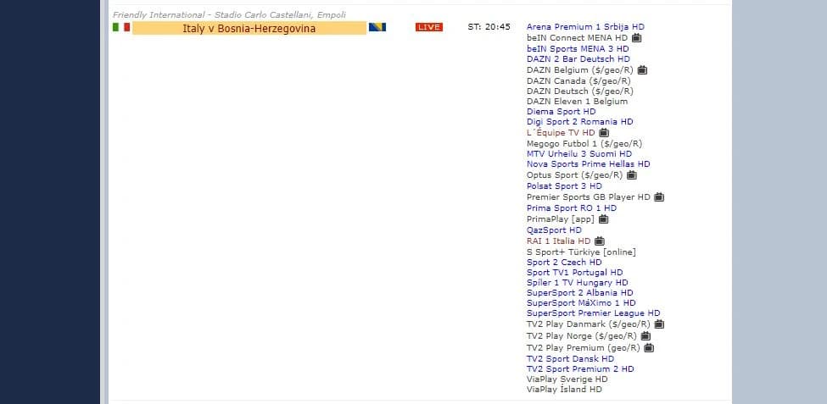Viewport: 827px width, 404px height.
Task: Click Premier Sports GB Player HD text
Action: [x=589, y=197]
